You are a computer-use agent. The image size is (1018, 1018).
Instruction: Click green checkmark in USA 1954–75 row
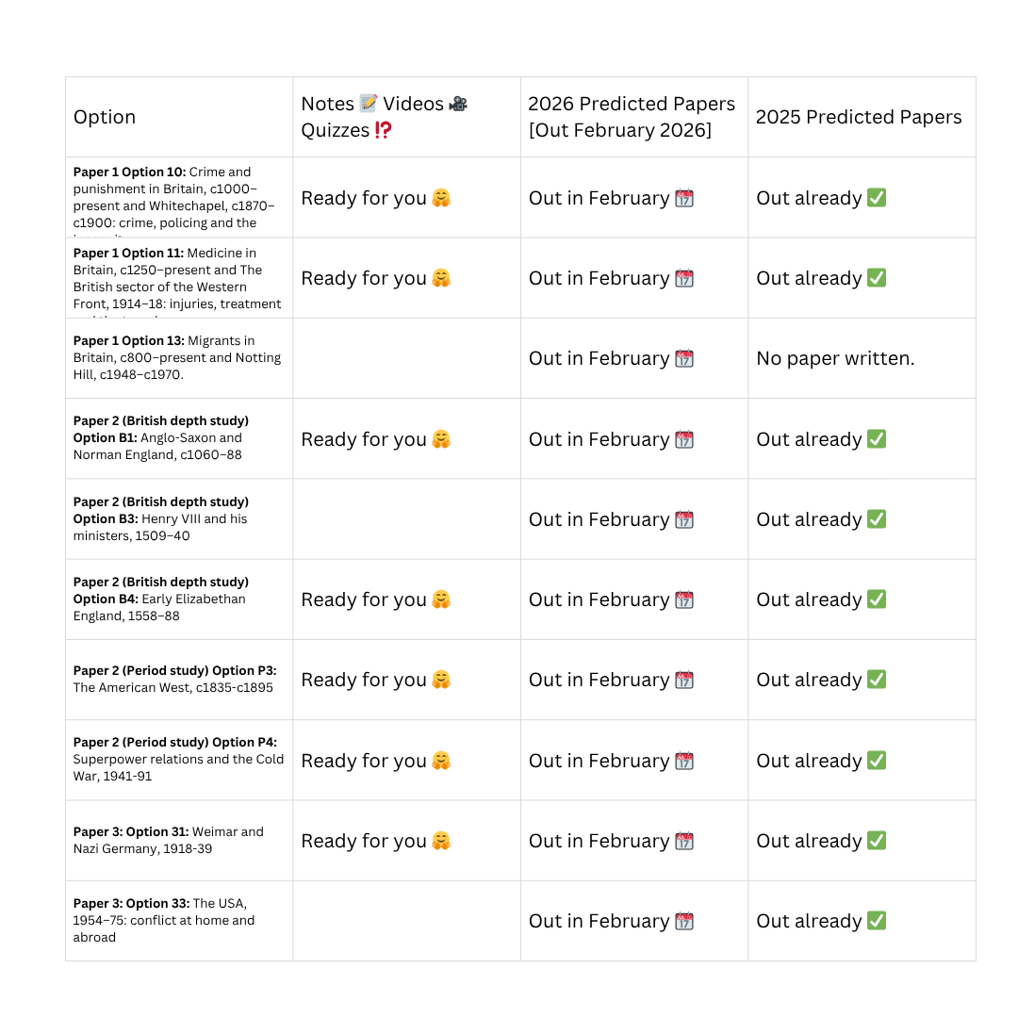[877, 921]
